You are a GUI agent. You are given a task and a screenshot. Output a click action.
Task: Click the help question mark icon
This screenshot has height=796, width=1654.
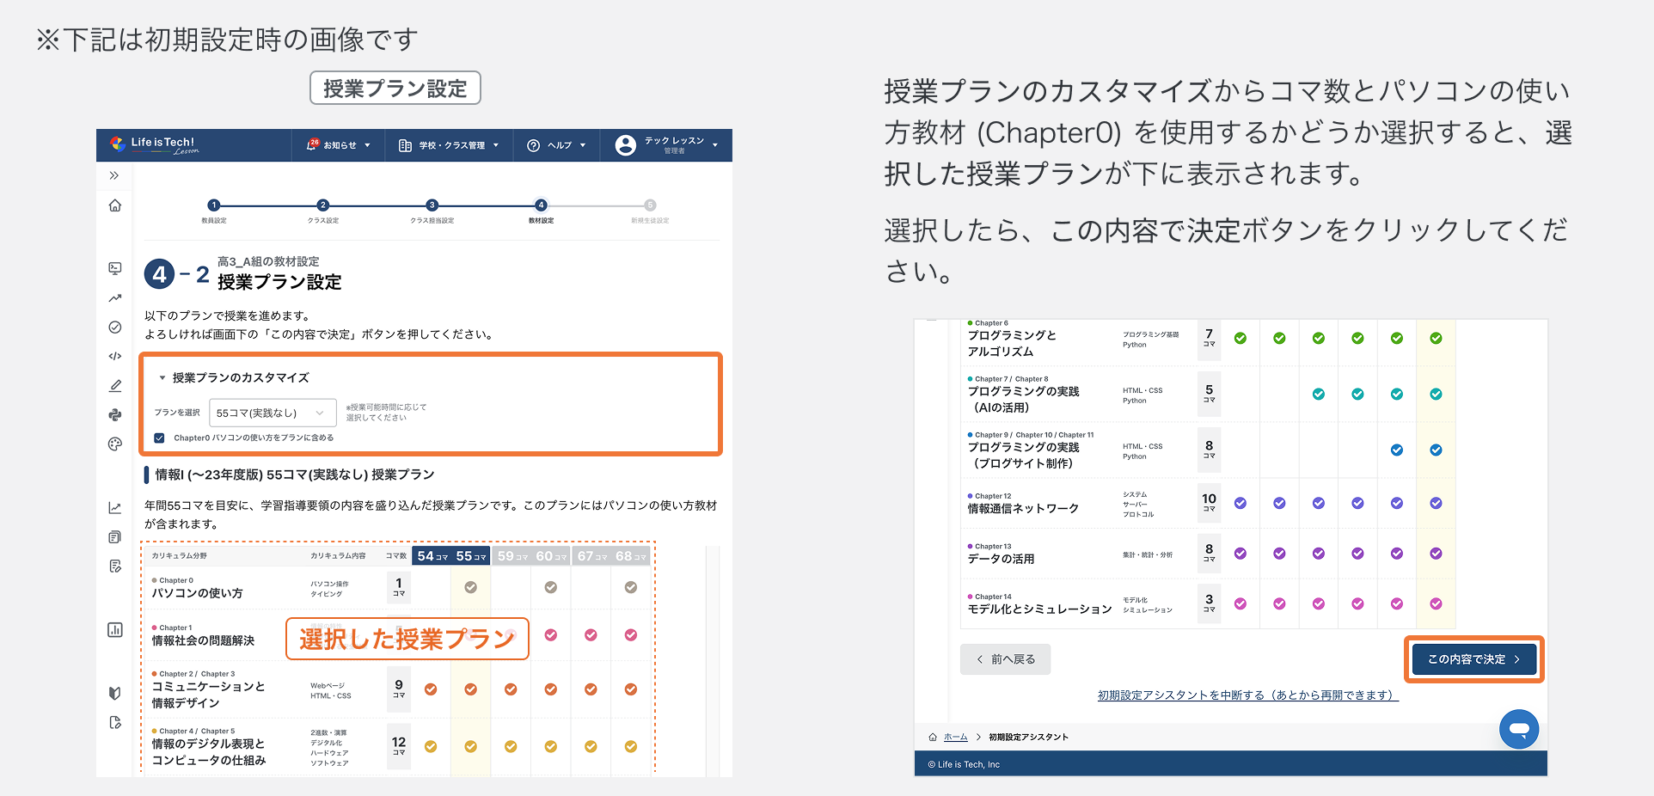[x=533, y=145]
